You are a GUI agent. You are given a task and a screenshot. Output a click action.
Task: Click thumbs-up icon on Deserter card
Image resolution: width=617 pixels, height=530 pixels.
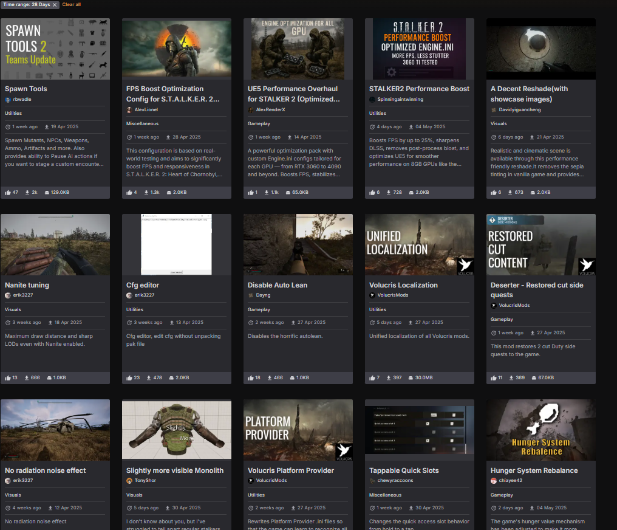[494, 378]
